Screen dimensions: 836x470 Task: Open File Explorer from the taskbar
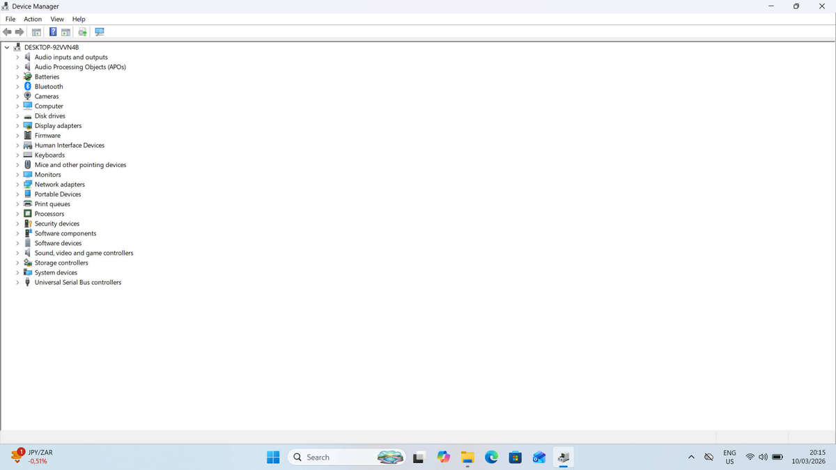467,457
